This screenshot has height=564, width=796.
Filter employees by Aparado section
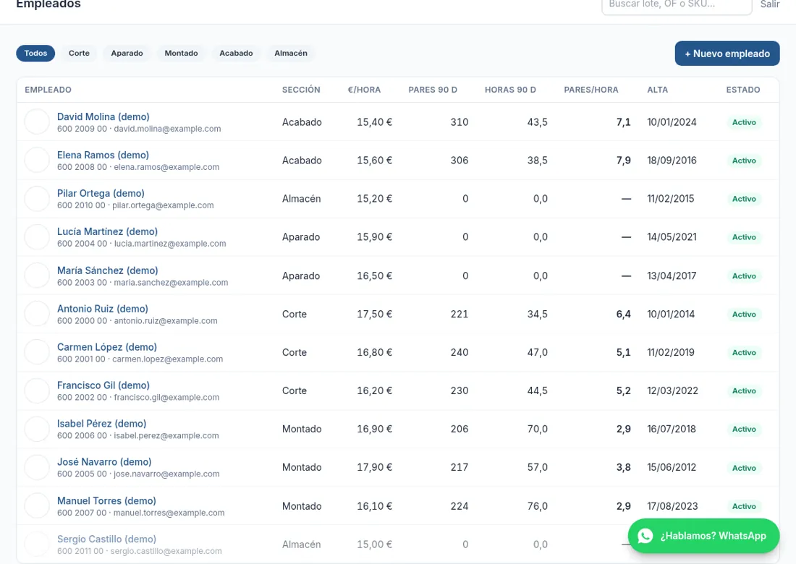(x=127, y=54)
